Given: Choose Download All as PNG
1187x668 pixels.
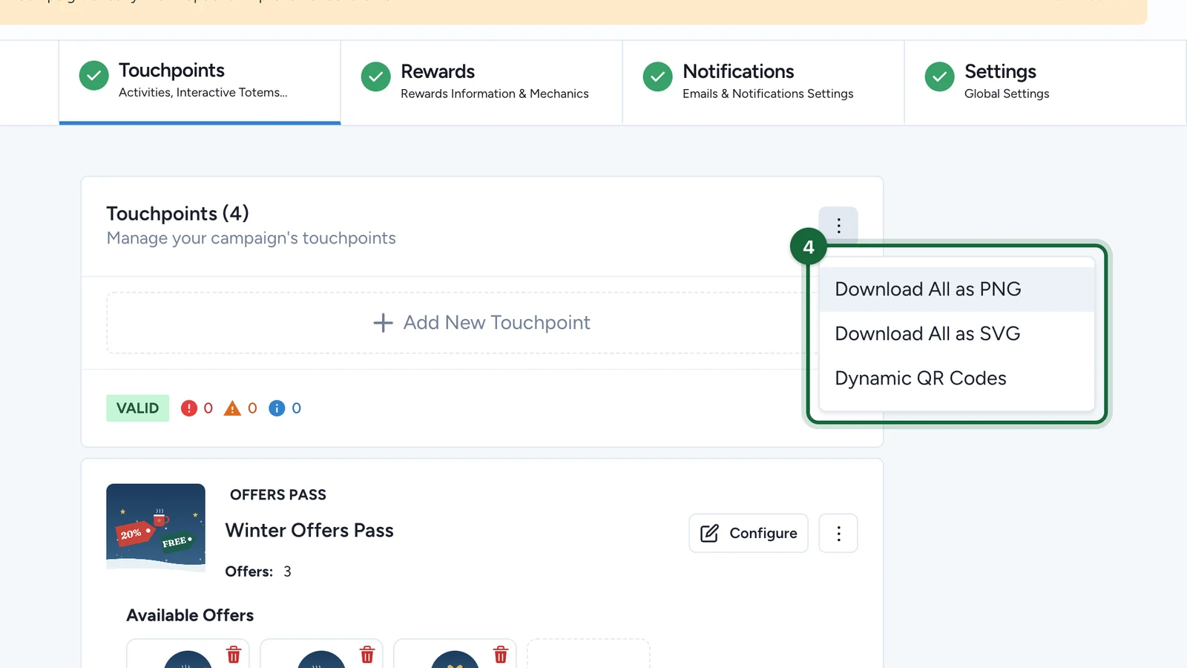Looking at the screenshot, I should (x=957, y=289).
